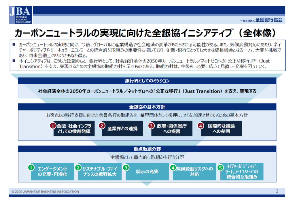Screen dimensions: 295x203
Task: Select the 国際的な議論への参画 box
Action: [221, 128]
